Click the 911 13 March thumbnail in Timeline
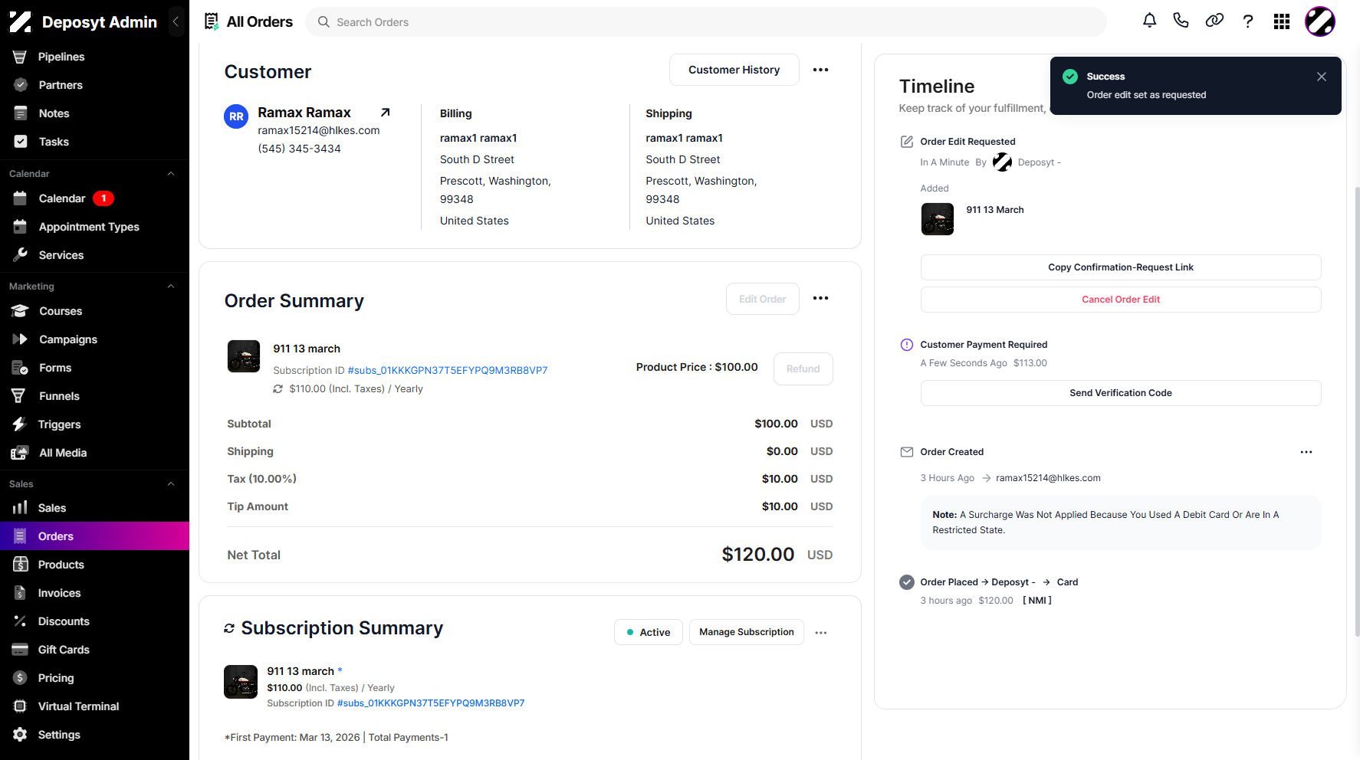Image resolution: width=1360 pixels, height=760 pixels. click(x=937, y=219)
